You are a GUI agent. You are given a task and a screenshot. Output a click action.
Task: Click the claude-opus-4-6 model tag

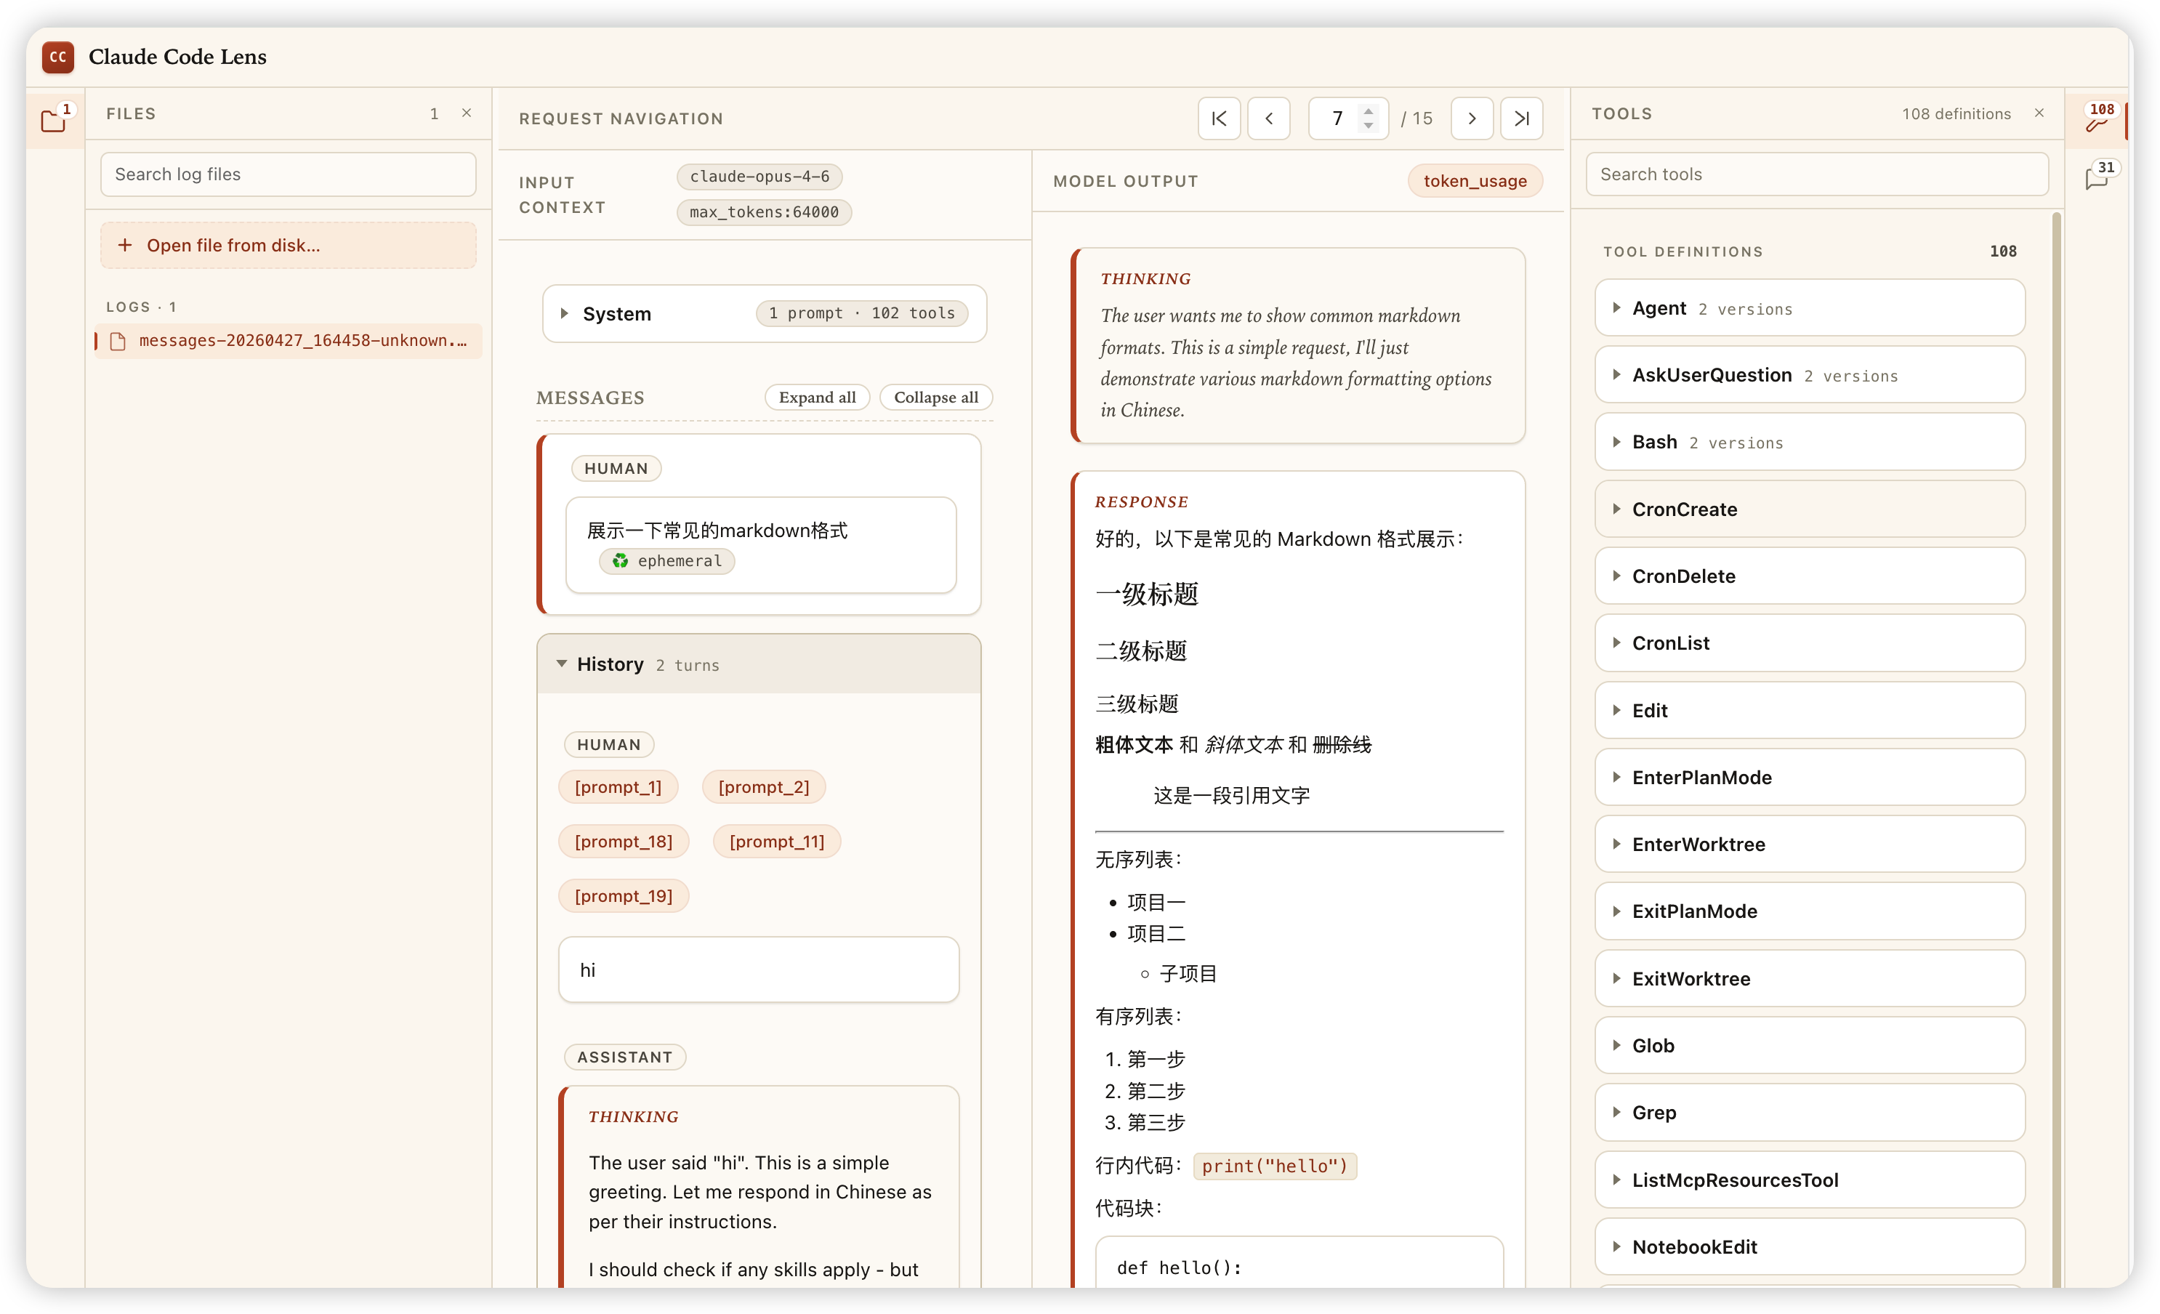coord(759,176)
